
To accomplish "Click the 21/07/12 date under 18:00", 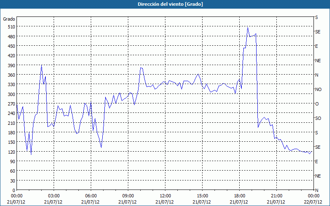I will (x=239, y=202).
